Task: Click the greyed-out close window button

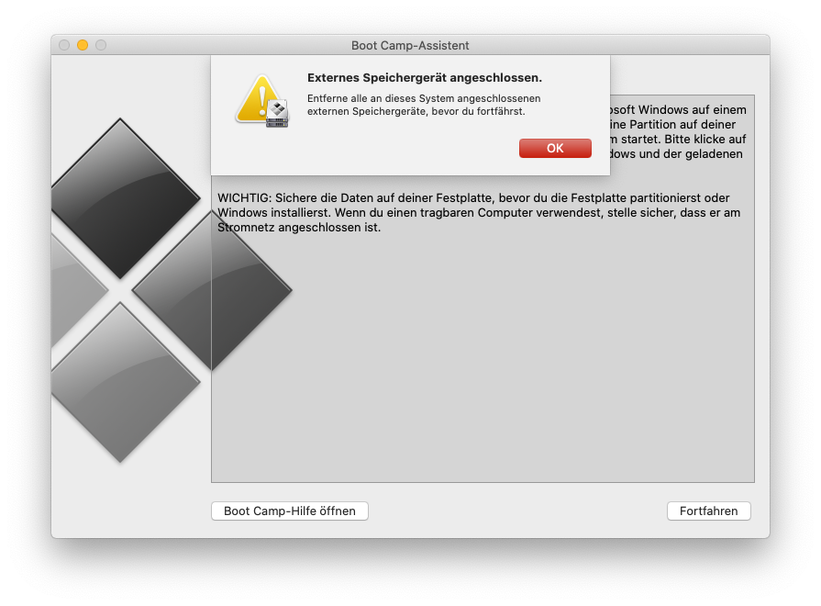Action: pyautogui.click(x=64, y=45)
